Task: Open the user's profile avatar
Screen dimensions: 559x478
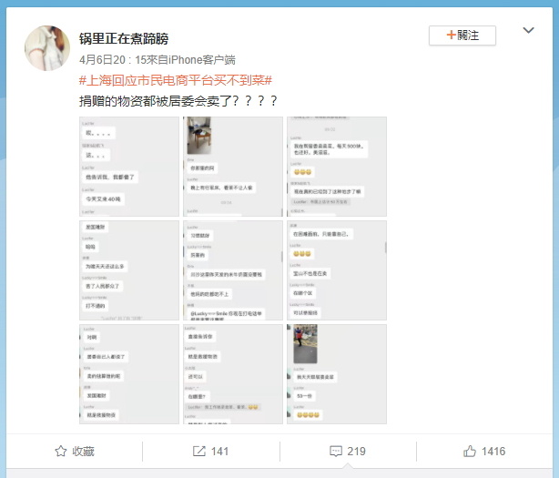Action: click(x=47, y=48)
